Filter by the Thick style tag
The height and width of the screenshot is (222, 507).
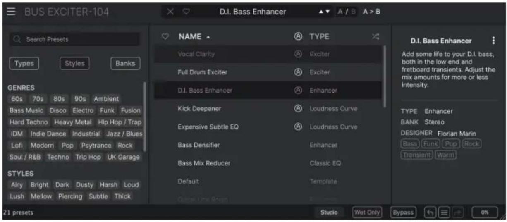pyautogui.click(x=122, y=196)
